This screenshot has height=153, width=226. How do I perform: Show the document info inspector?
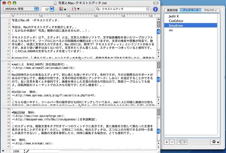tap(155, 9)
